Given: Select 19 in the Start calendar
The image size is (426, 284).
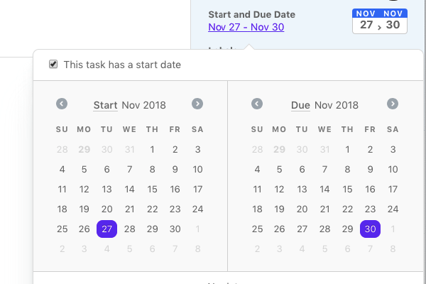Looking at the screenshot, I should 84,209.
